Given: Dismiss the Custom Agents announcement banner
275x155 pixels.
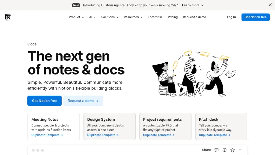Looking at the screenshot, I should tap(270, 5).
